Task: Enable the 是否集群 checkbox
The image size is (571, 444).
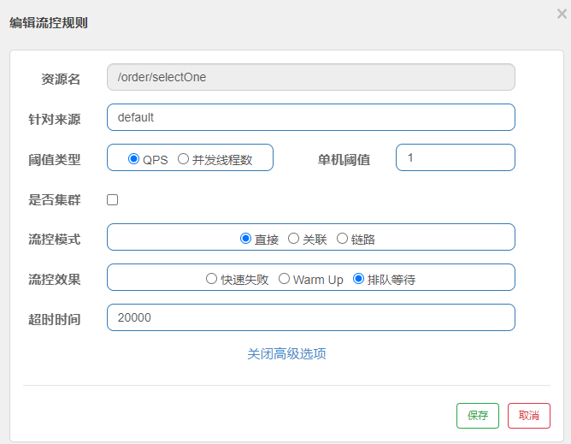Action: click(x=112, y=200)
